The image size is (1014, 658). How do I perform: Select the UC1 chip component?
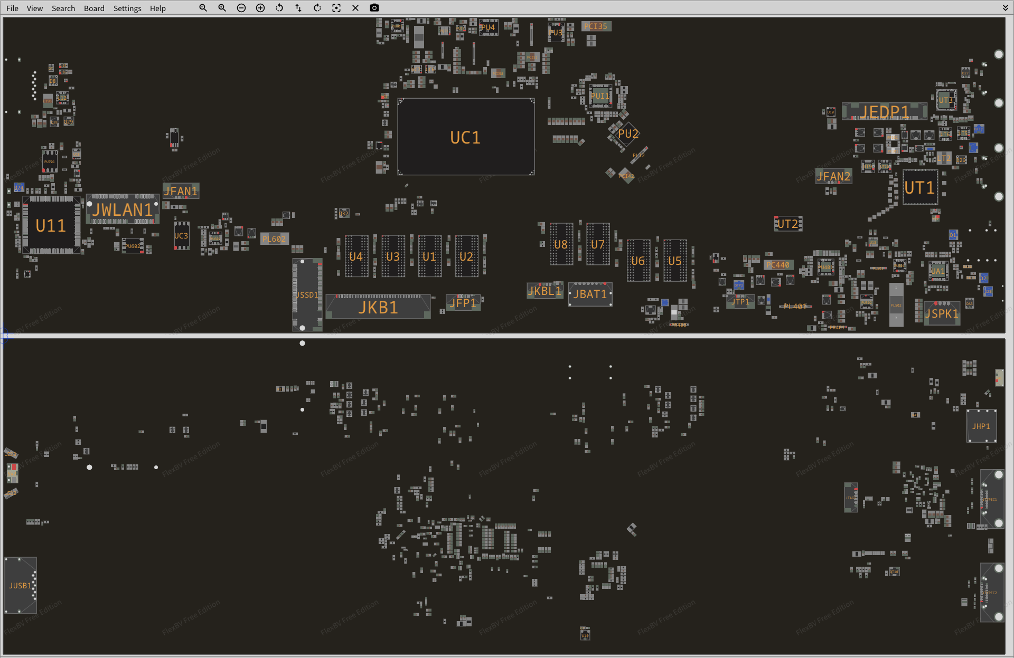[x=465, y=137]
